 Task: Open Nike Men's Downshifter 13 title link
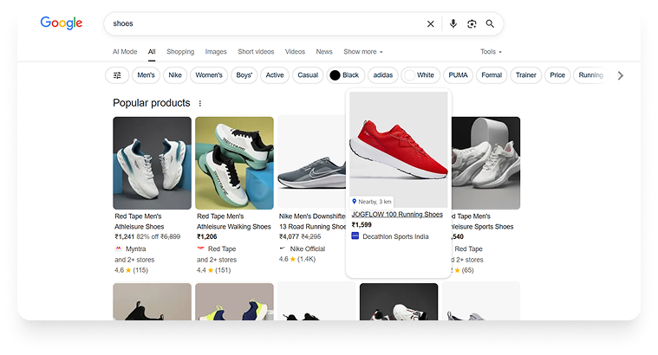click(x=312, y=222)
